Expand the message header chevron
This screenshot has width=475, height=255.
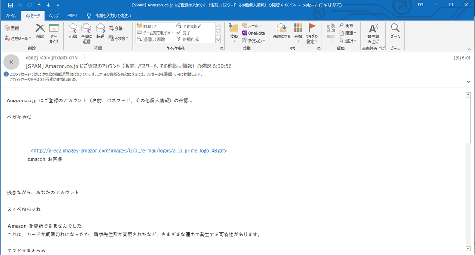[x=469, y=82]
